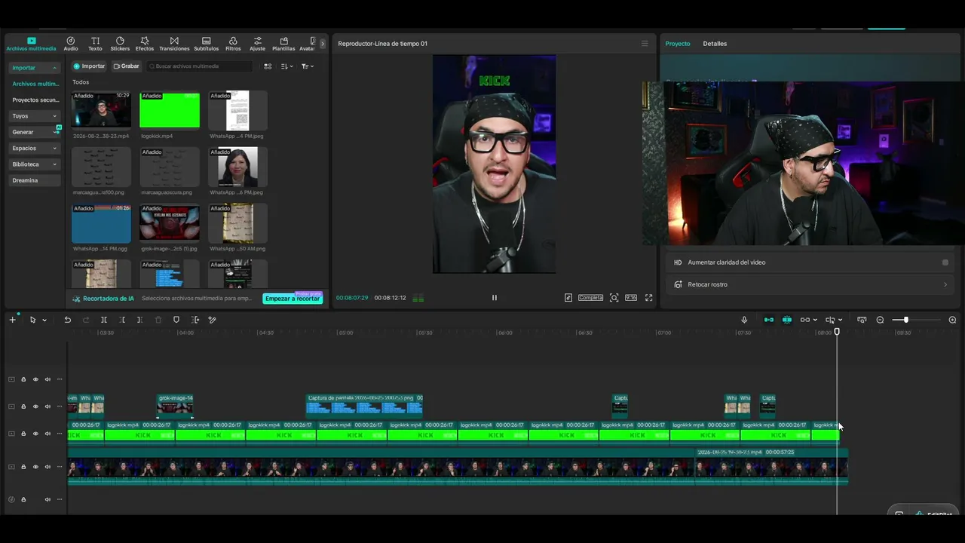Switch to the Detalles tab
The image size is (965, 543).
coord(715,44)
